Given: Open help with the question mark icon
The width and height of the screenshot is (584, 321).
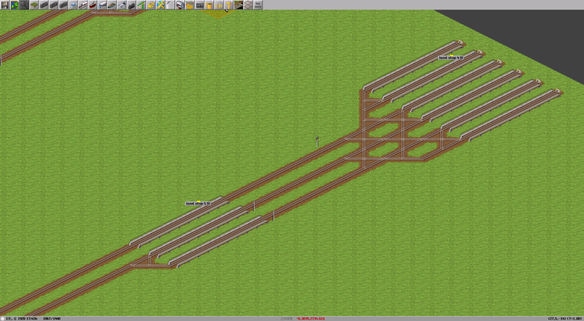Looking at the screenshot, I should pyautogui.click(x=229, y=5).
